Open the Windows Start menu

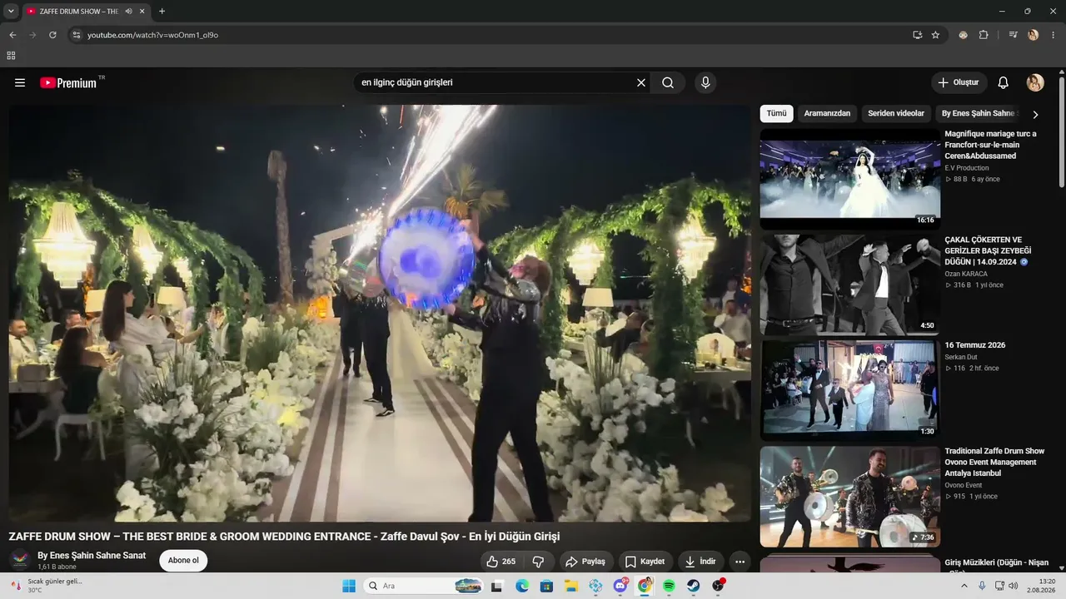(x=349, y=586)
